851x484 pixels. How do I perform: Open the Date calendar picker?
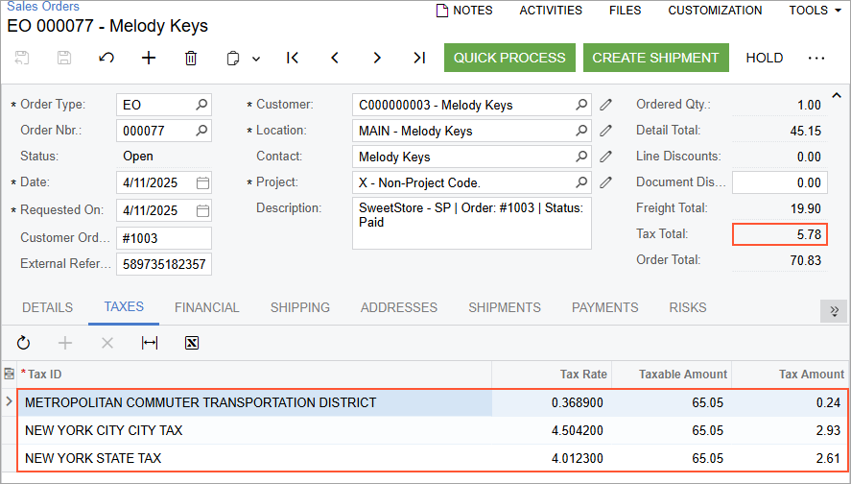click(x=202, y=182)
